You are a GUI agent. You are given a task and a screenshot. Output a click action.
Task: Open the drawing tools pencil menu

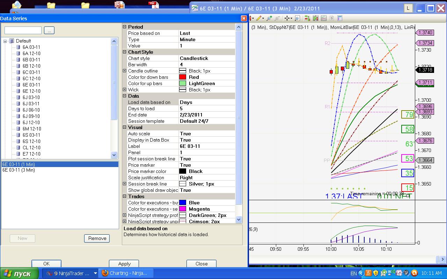pyautogui.click(x=259, y=18)
